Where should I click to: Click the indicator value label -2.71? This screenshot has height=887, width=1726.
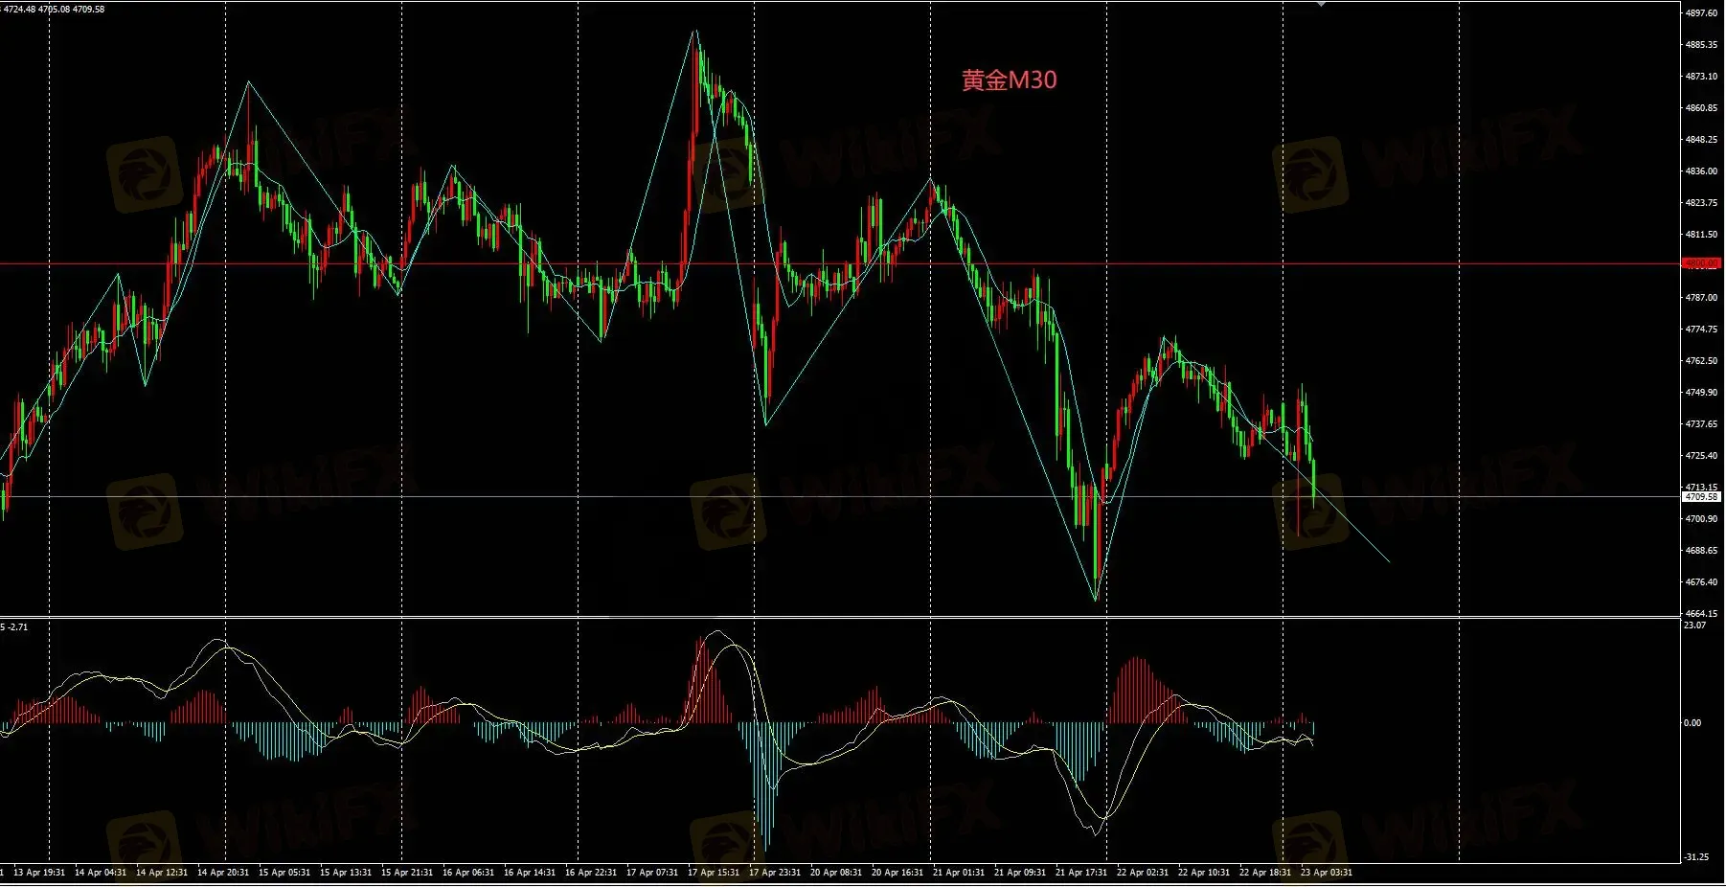tap(18, 627)
